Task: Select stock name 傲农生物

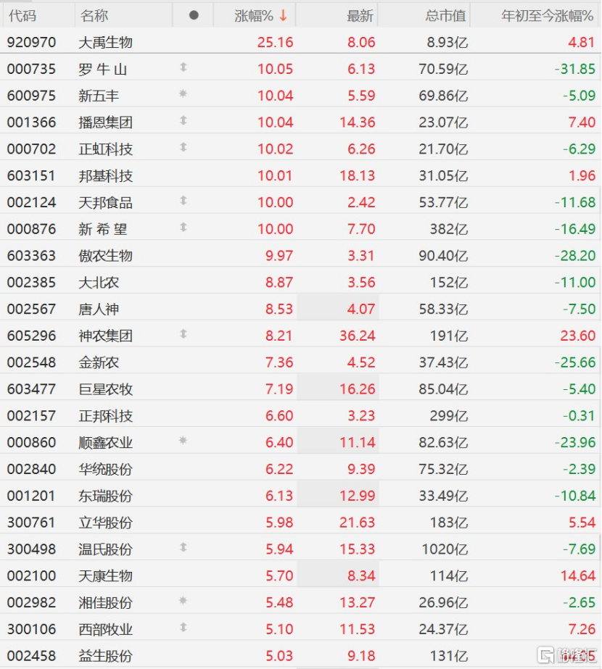Action: [x=105, y=256]
